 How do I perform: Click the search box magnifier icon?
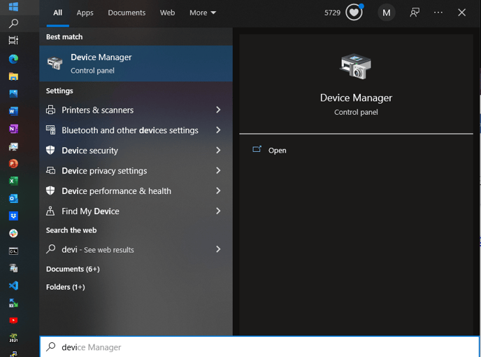[x=51, y=346]
